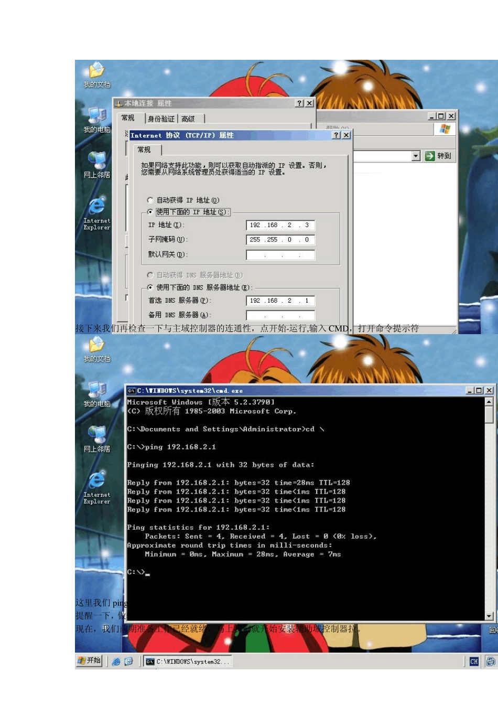Click "Approximate round trip times" line

pos(230,545)
